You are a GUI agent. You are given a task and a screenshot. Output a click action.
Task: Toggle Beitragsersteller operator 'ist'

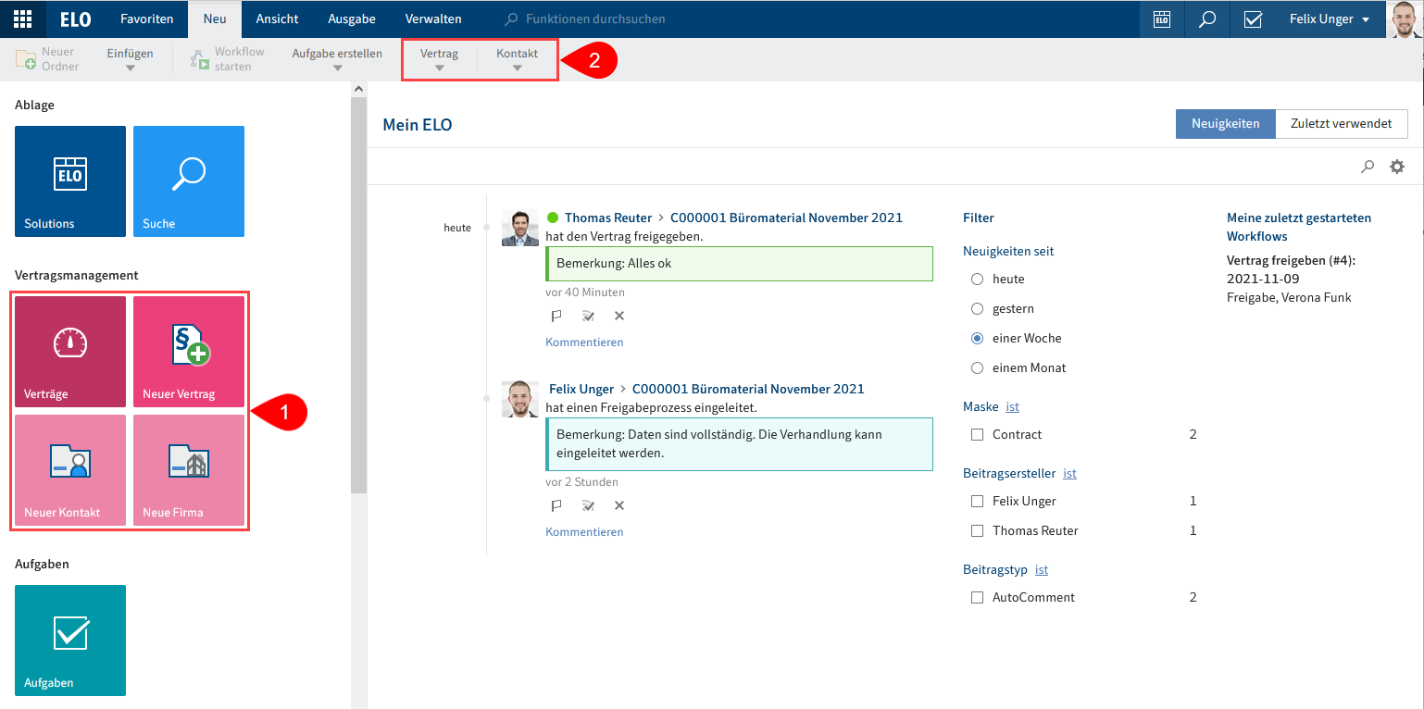[x=1069, y=473]
